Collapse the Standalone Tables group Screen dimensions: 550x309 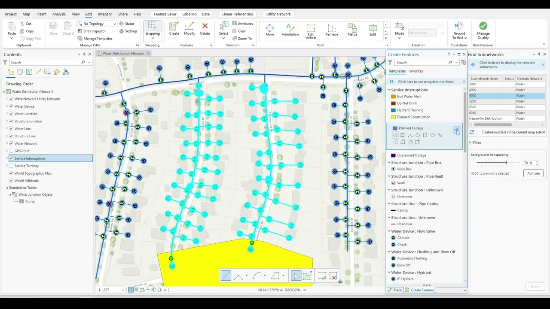click(x=7, y=188)
